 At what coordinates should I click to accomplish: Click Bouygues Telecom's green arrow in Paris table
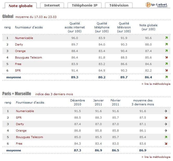tap(166, 137)
